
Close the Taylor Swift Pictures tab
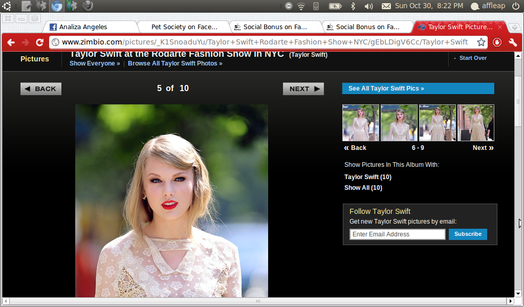tap(500, 27)
